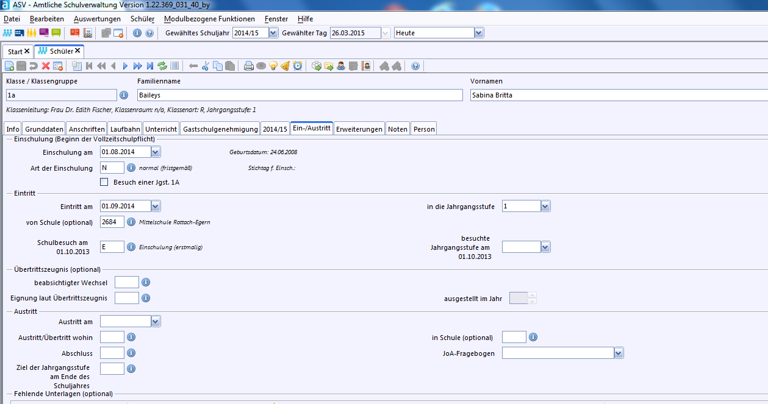Click the printer icon
Viewport: 768px width, 404px height.
coord(249,66)
